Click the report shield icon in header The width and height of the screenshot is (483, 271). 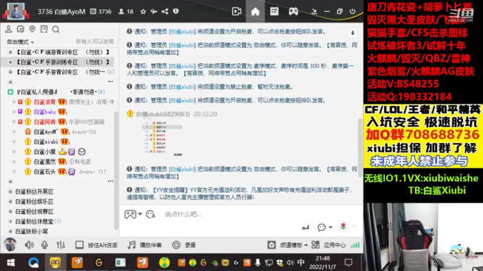click(x=176, y=11)
